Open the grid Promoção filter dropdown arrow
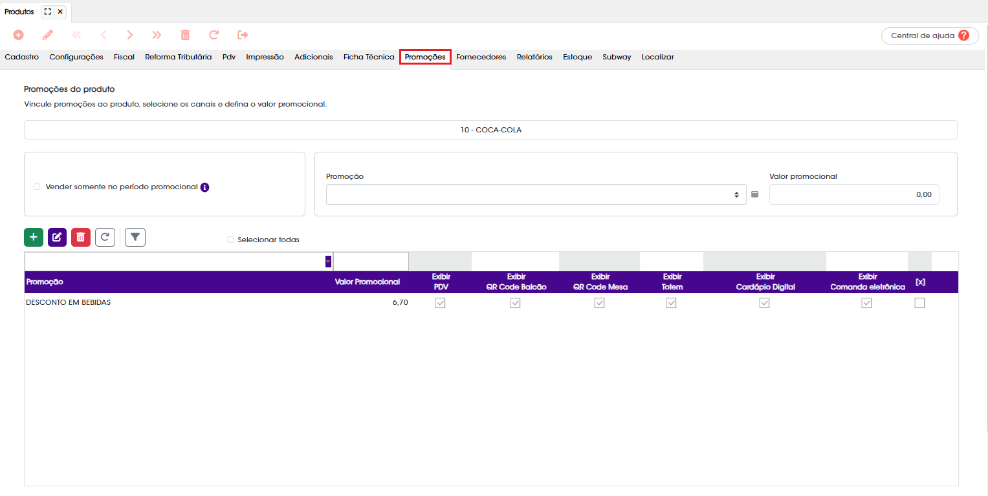The width and height of the screenshot is (988, 496). (328, 262)
